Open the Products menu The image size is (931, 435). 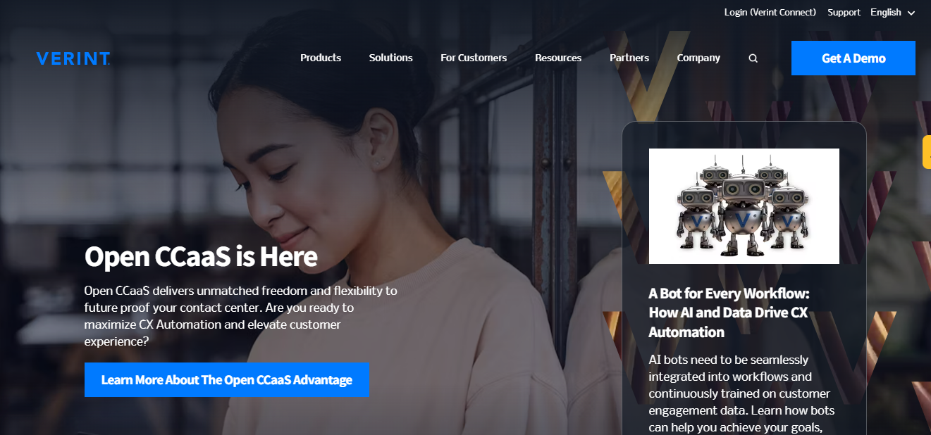coord(321,58)
